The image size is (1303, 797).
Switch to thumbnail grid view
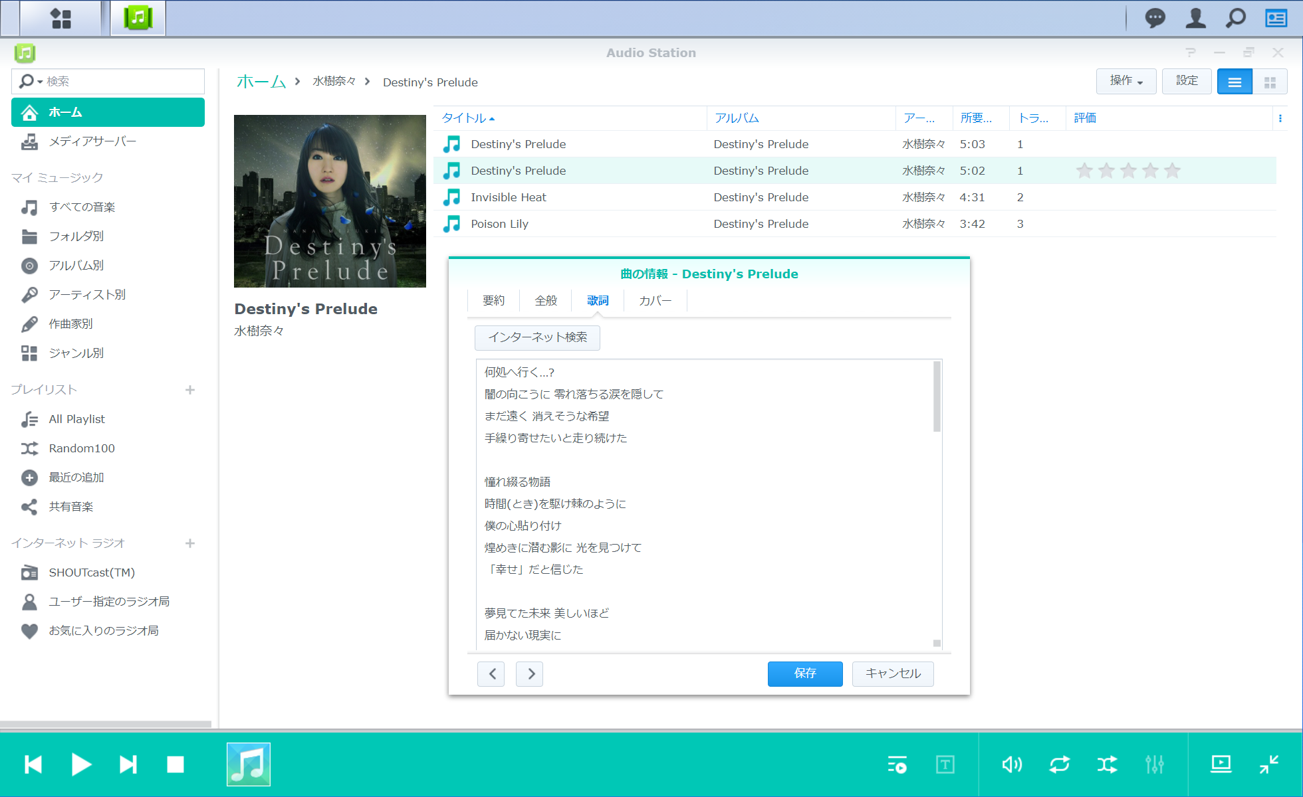1270,82
